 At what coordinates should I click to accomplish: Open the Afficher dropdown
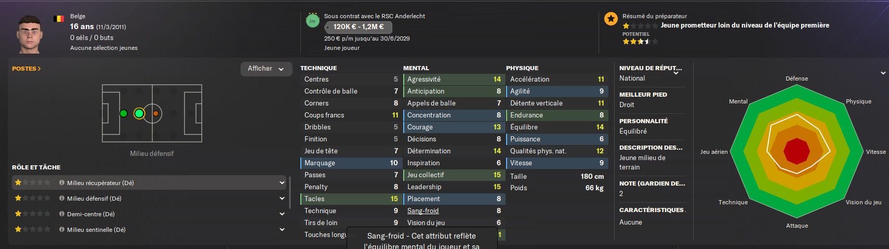266,69
